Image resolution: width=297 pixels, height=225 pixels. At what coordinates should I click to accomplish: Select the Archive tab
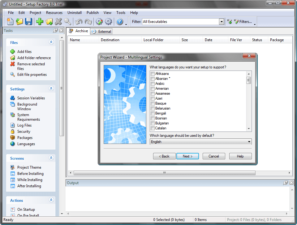[78, 31]
